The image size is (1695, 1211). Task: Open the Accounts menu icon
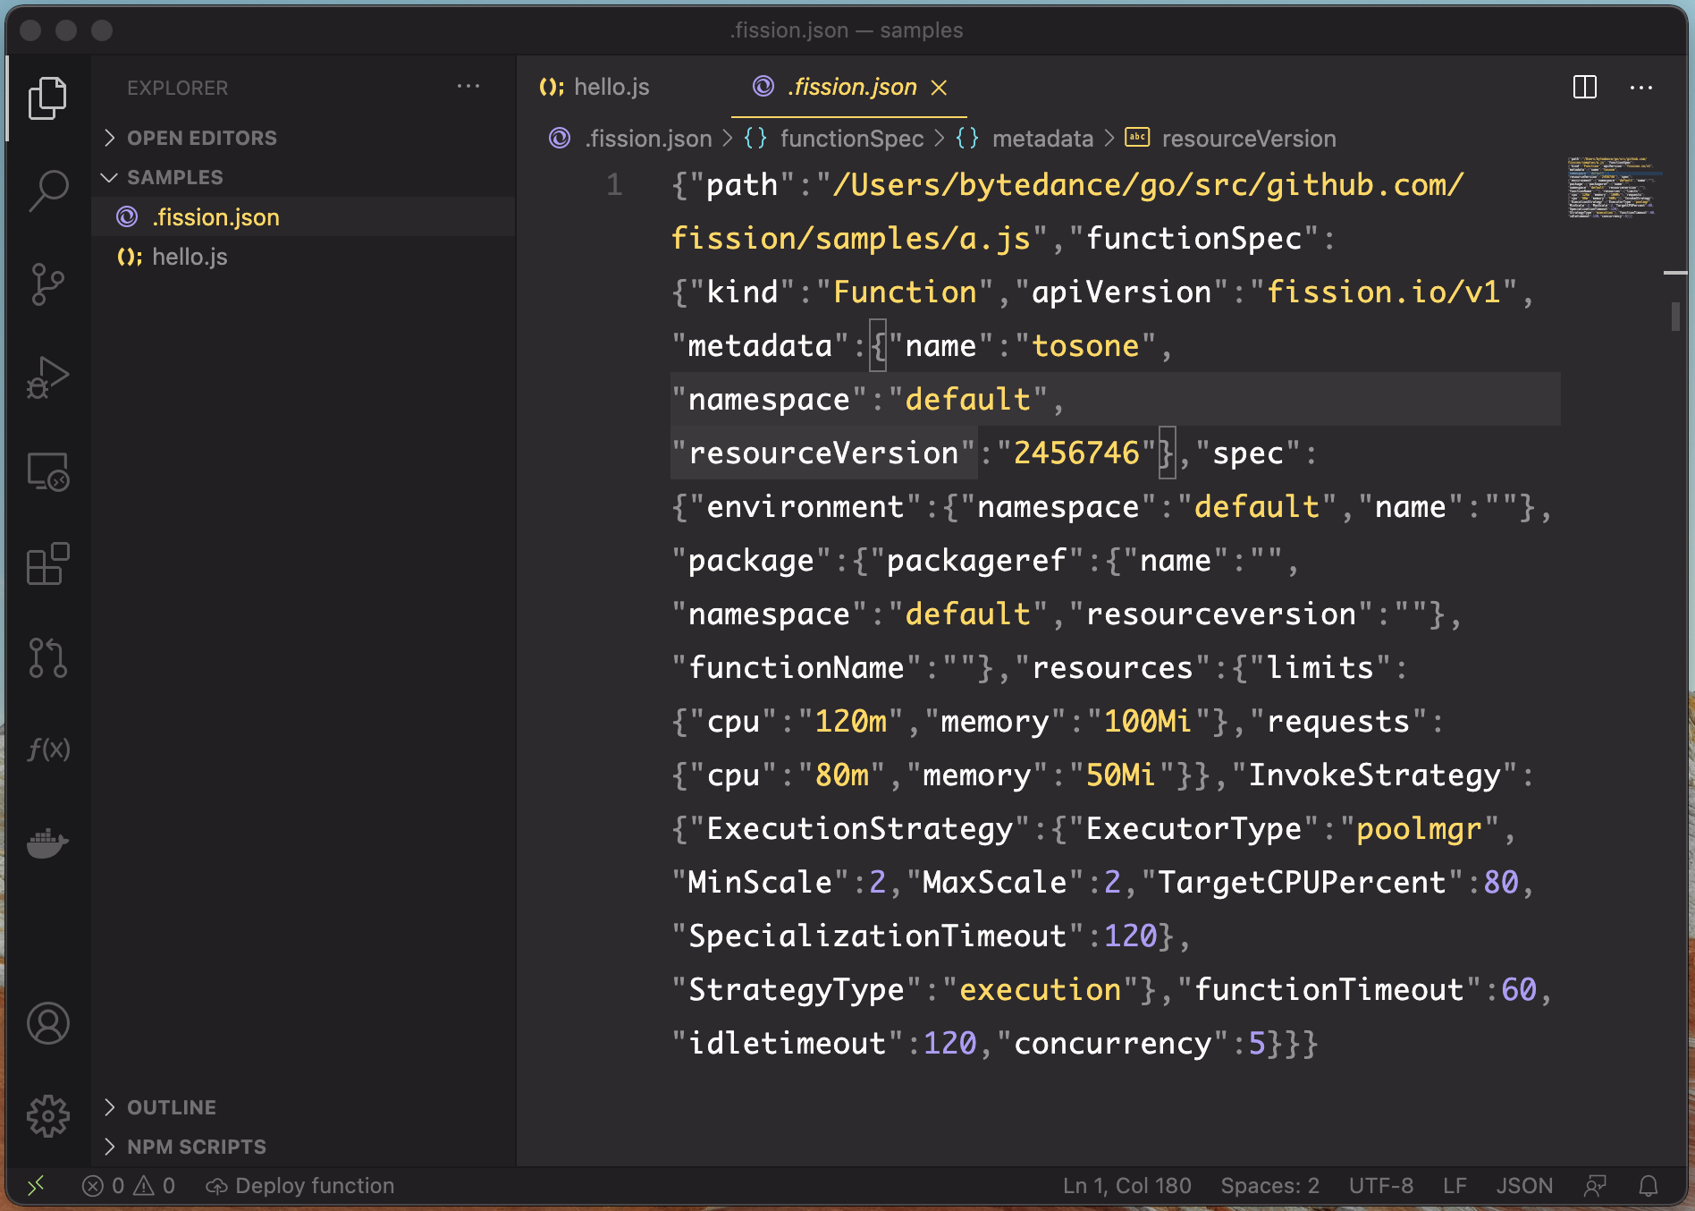point(48,1023)
